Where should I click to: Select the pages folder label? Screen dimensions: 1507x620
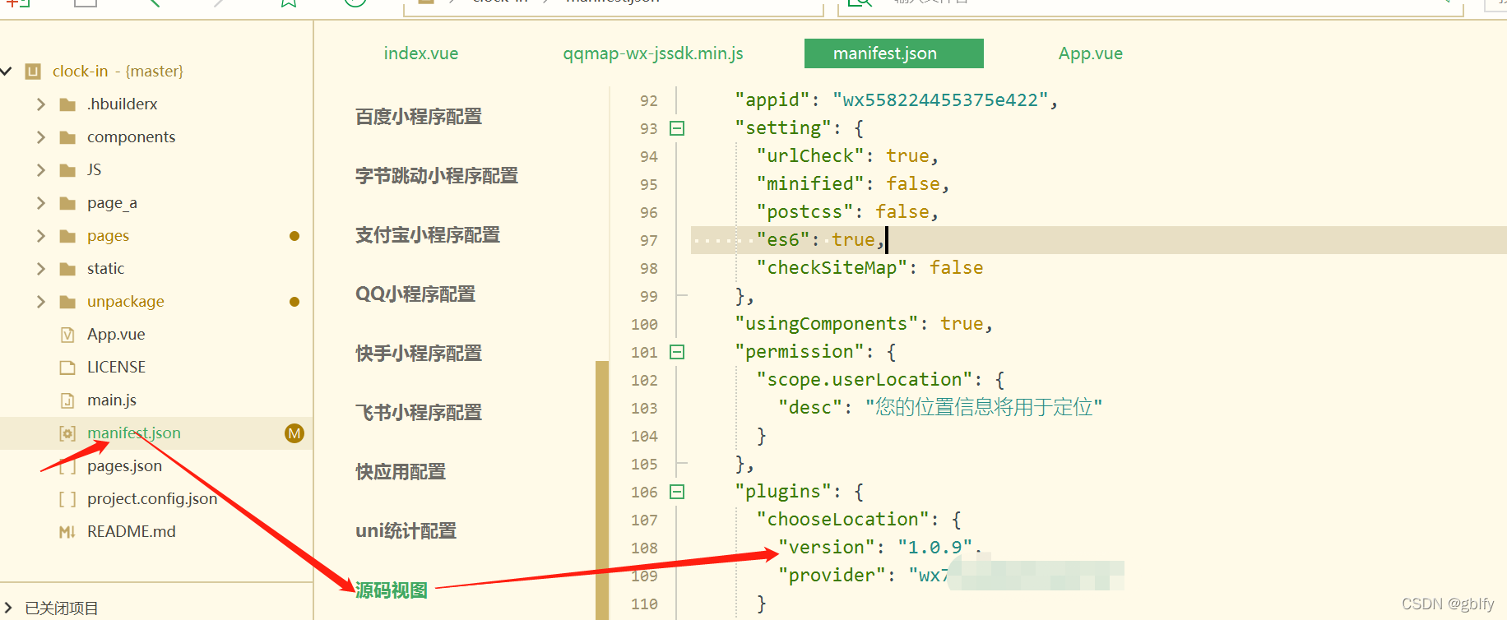pyautogui.click(x=108, y=236)
